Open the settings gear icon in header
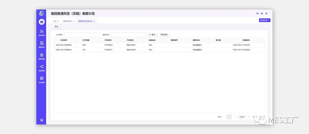309x134 pixels. (266, 13)
